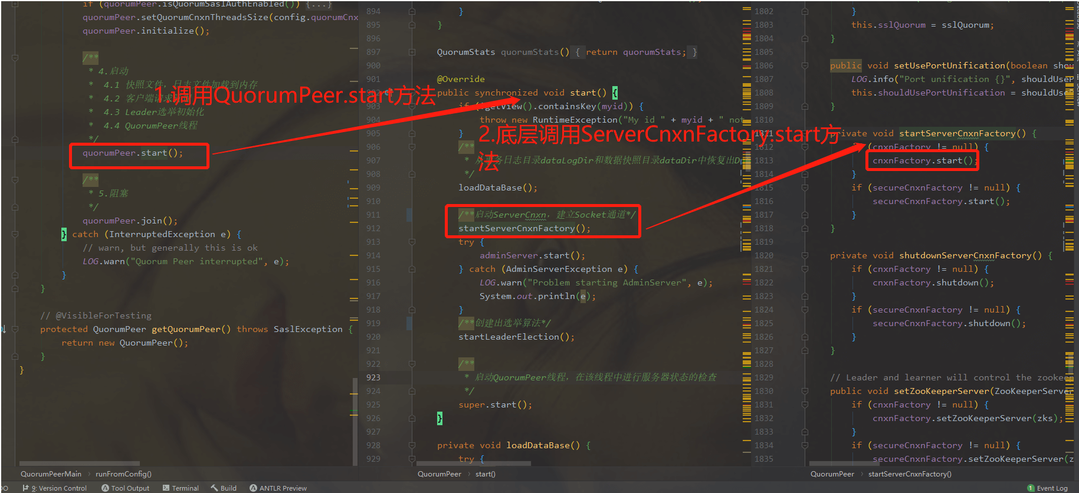Select runFromConfig() in the breadcrumb bar
Viewport: 1079px width, 493px height.
(123, 474)
